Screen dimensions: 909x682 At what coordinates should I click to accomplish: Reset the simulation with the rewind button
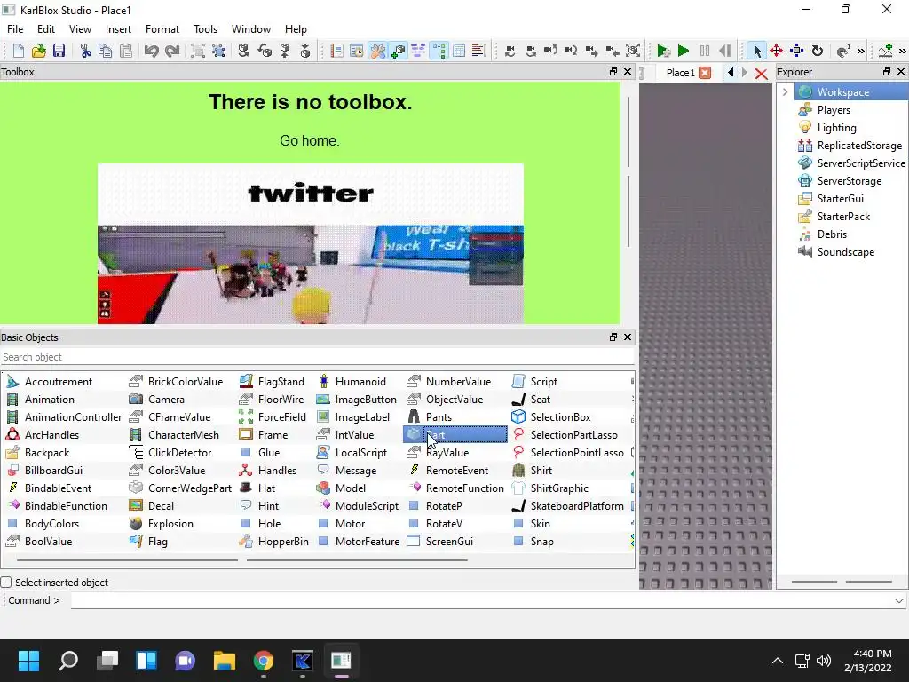pos(724,51)
